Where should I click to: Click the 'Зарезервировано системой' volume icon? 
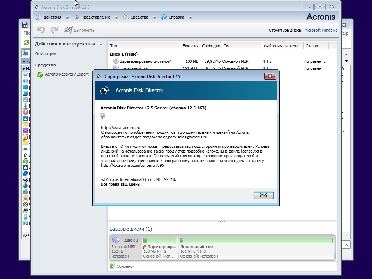click(x=116, y=61)
